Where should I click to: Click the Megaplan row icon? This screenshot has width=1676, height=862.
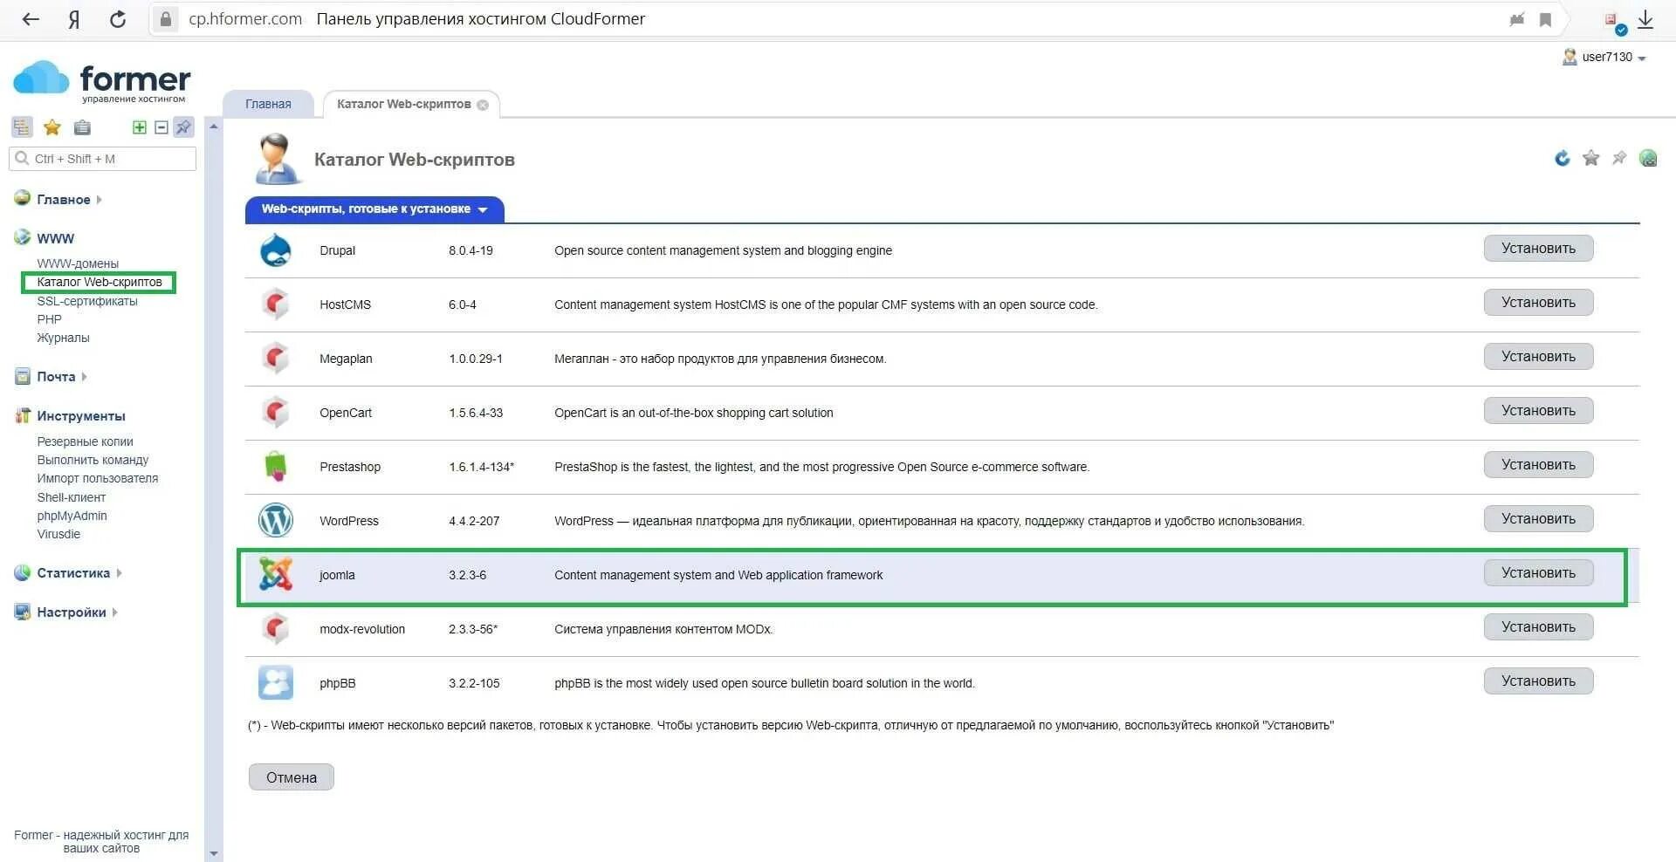(x=276, y=359)
